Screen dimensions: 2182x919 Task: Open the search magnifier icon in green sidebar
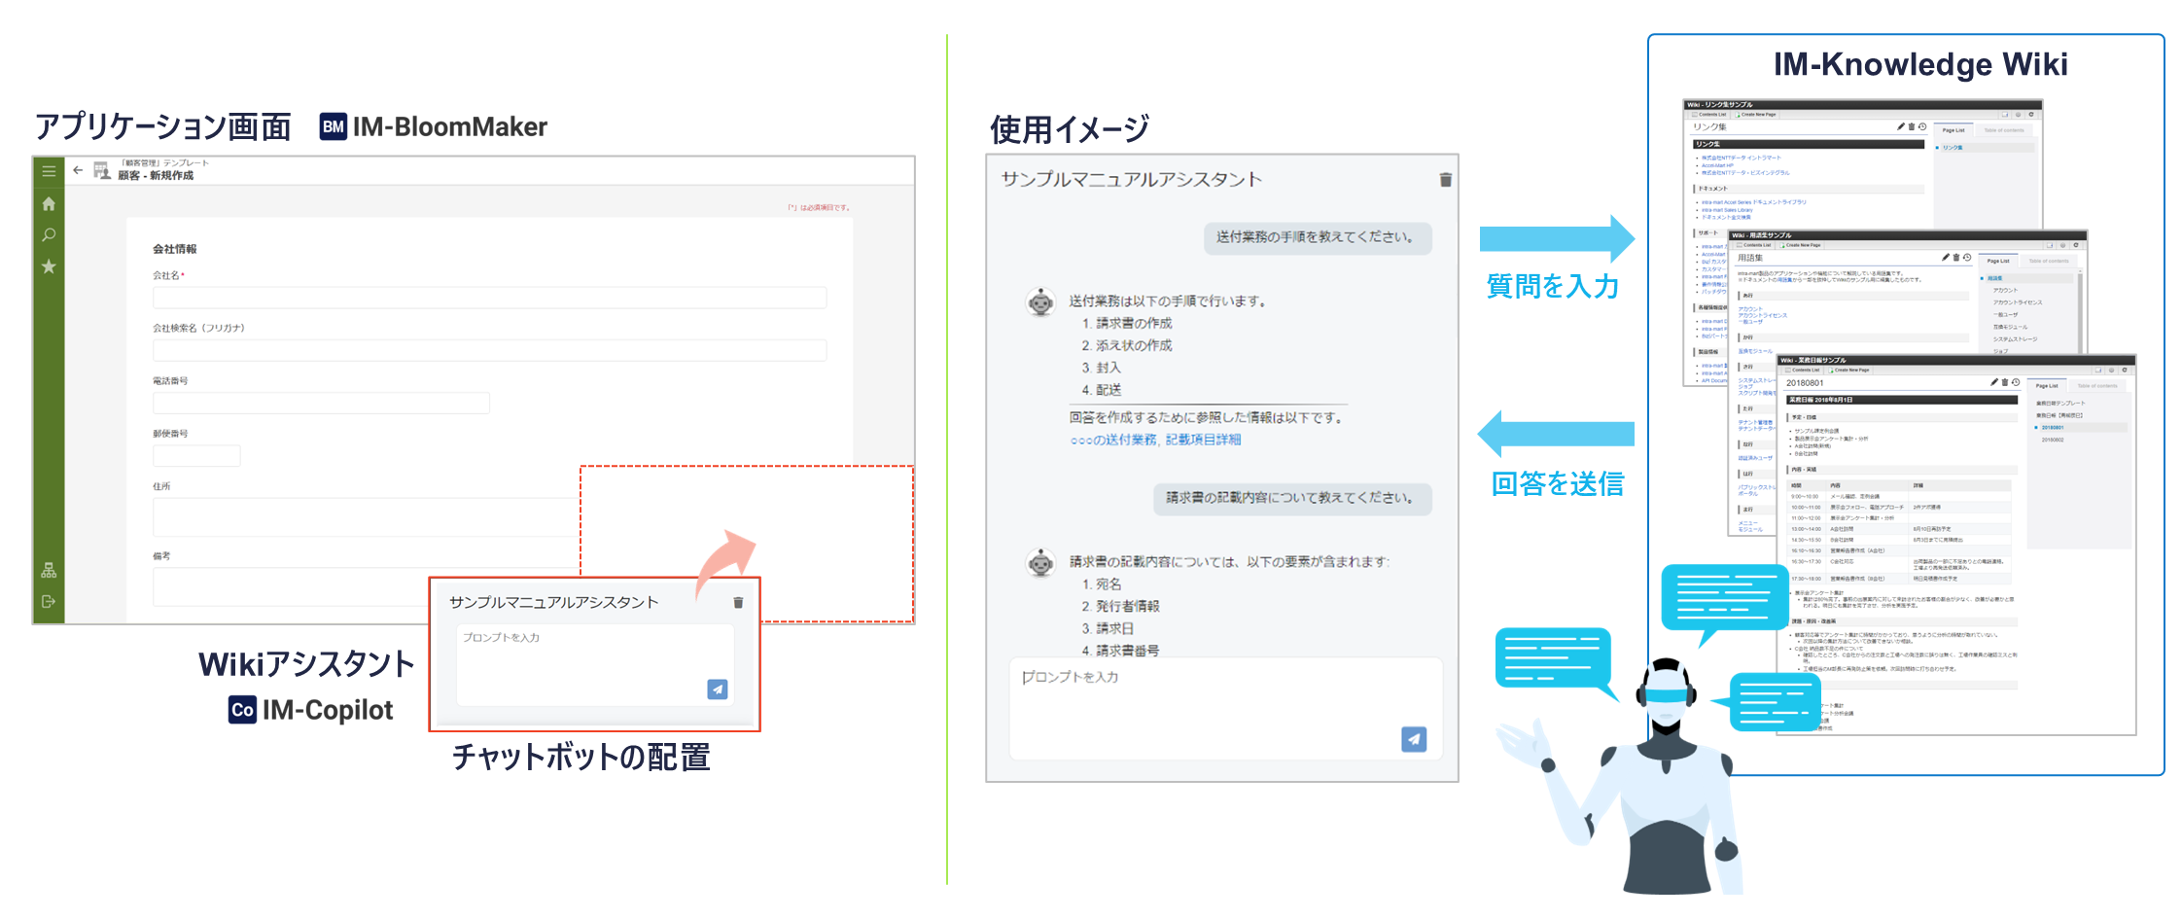pyautogui.click(x=49, y=235)
